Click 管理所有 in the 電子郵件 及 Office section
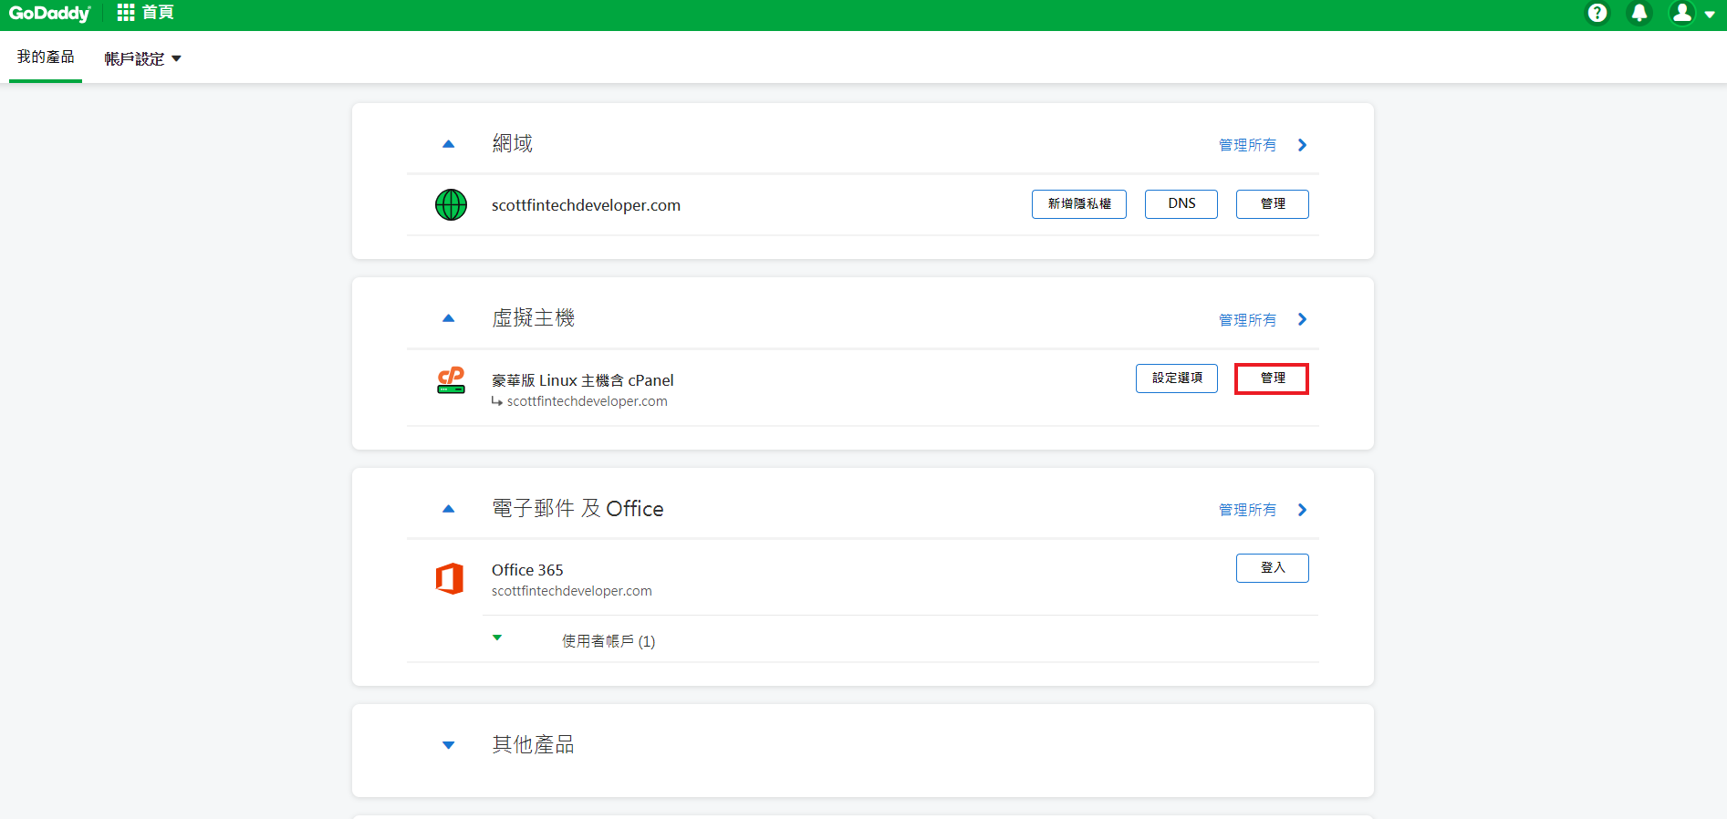This screenshot has height=819, width=1727. (x=1247, y=510)
